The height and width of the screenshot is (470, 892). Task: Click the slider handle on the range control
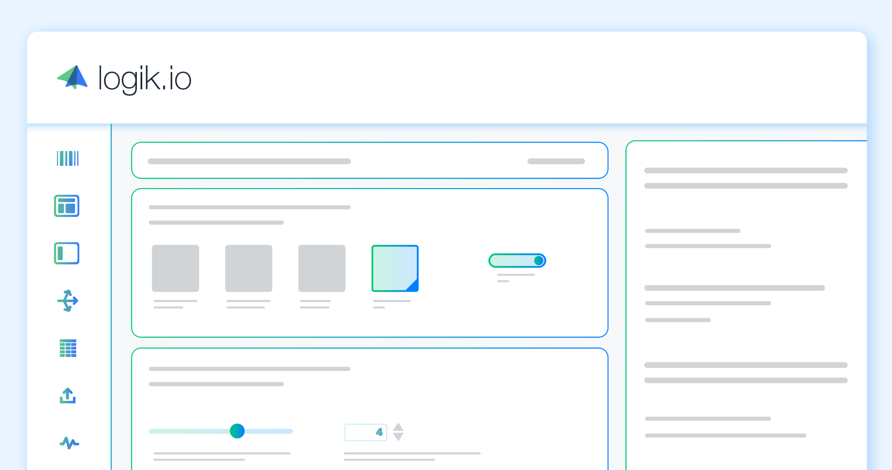point(238,431)
